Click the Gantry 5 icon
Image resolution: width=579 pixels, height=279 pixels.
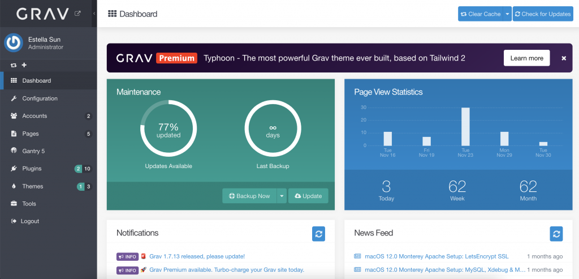14,151
